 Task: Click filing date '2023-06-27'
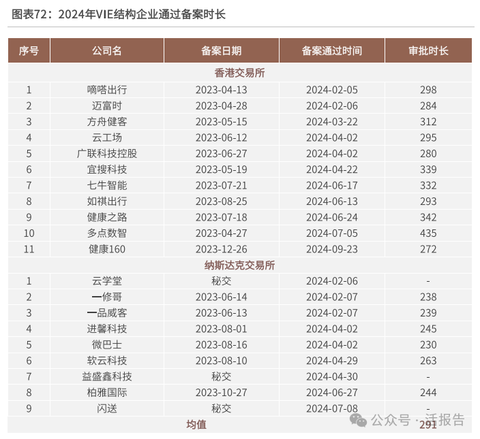click(x=222, y=153)
